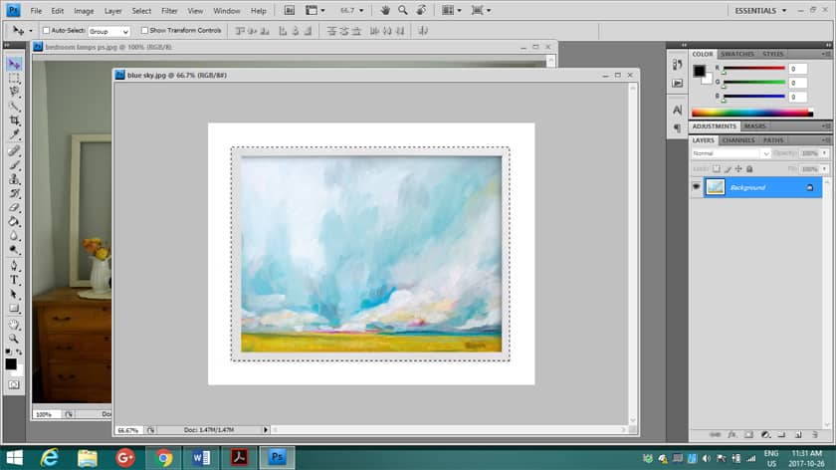Pick a color from the spectrum ramp
The width and height of the screenshot is (836, 470).
(752, 113)
